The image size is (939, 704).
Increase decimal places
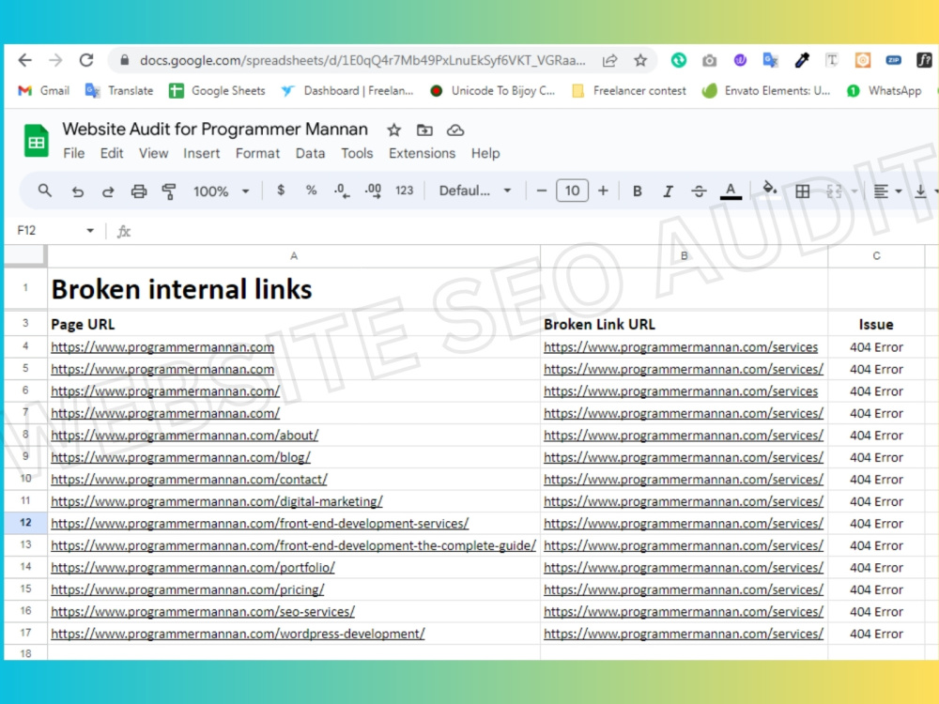[x=373, y=191]
